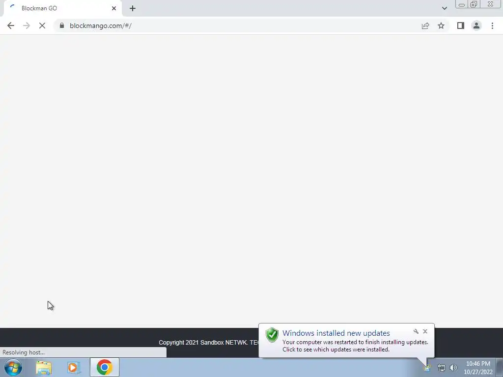Image resolution: width=503 pixels, height=377 pixels.
Task: Open the side panel
Action: pyautogui.click(x=461, y=26)
